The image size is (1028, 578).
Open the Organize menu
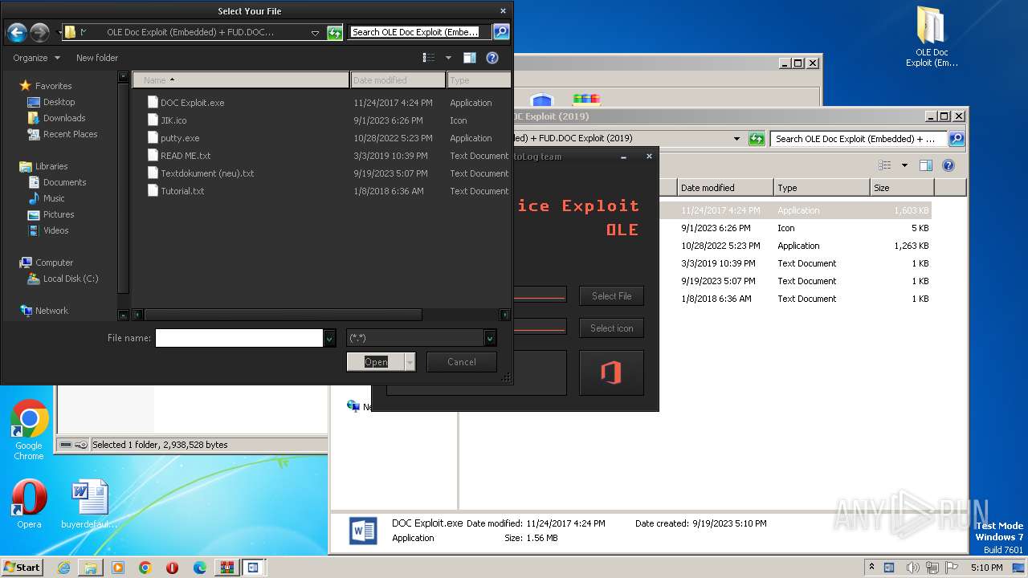tap(36, 58)
